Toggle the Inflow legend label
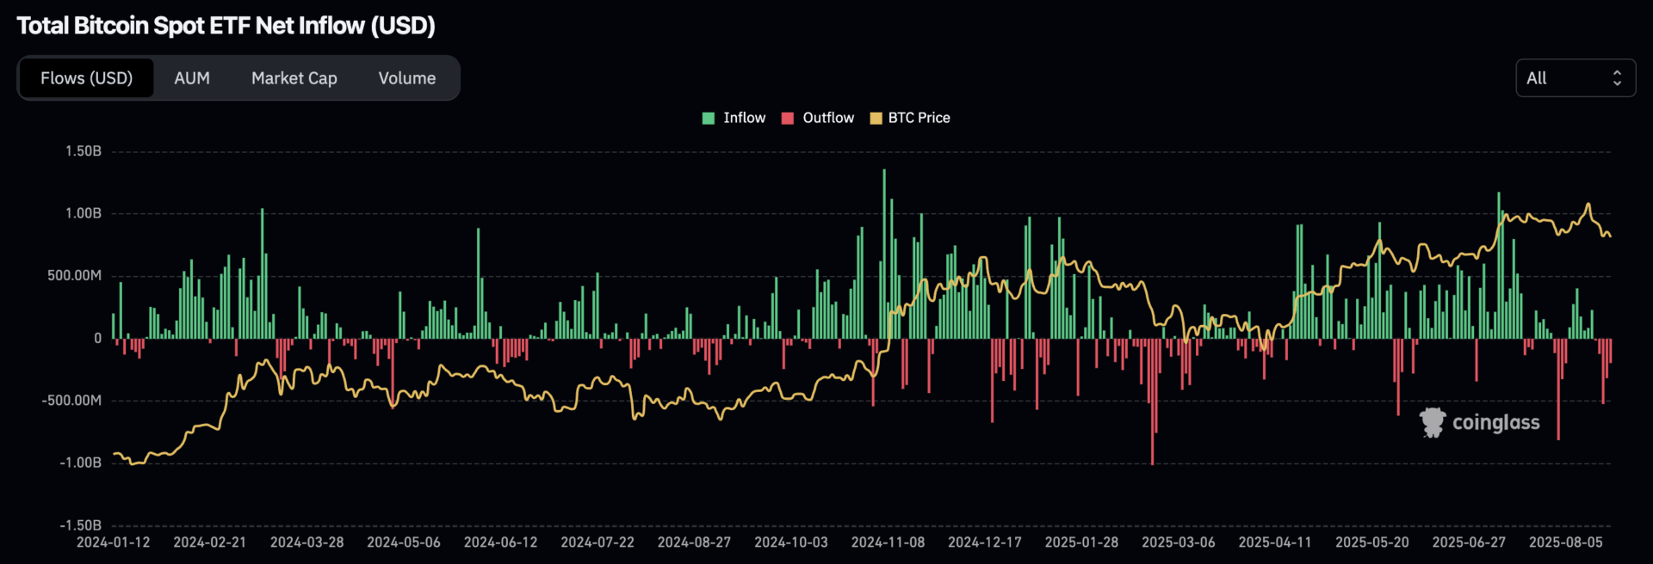Screen dimensions: 1653x564 (744, 118)
